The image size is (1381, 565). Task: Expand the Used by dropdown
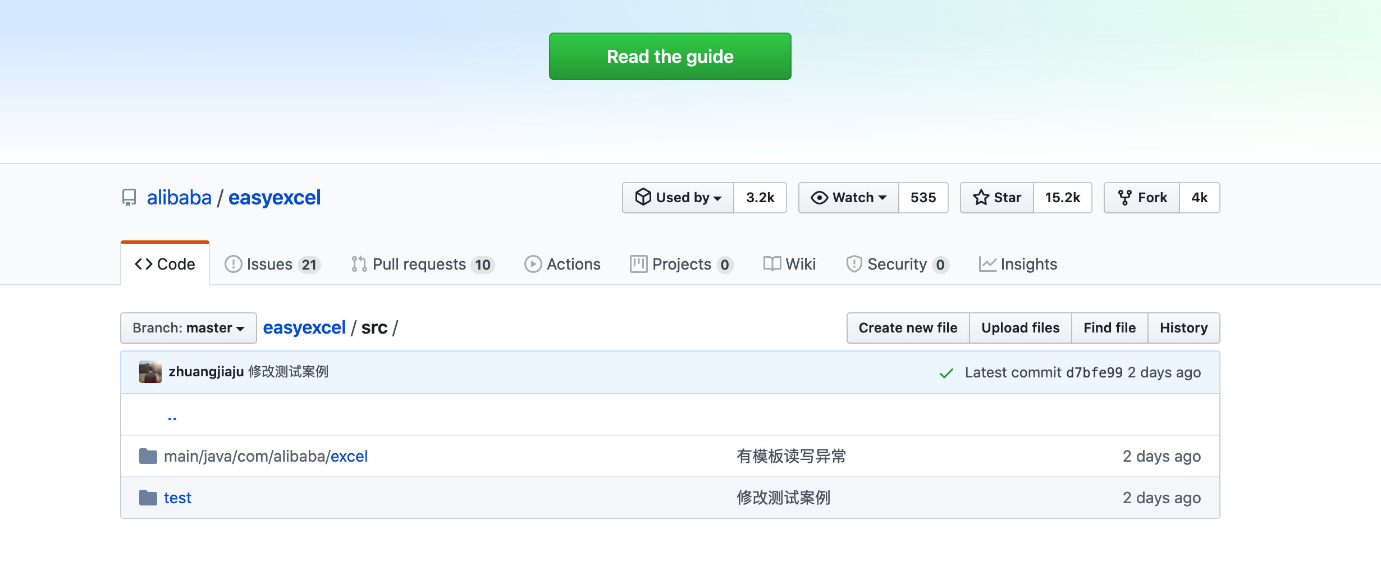pyautogui.click(x=678, y=198)
